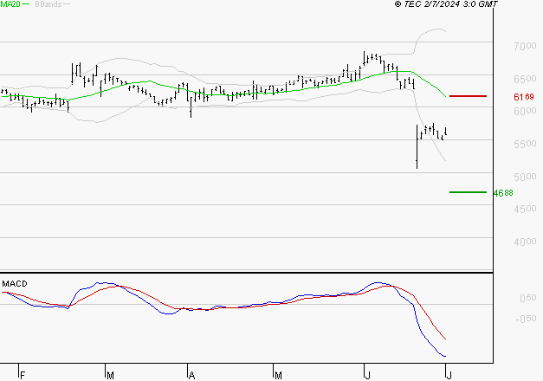
Task: Click the 4500 price axis label
Action: (x=525, y=209)
